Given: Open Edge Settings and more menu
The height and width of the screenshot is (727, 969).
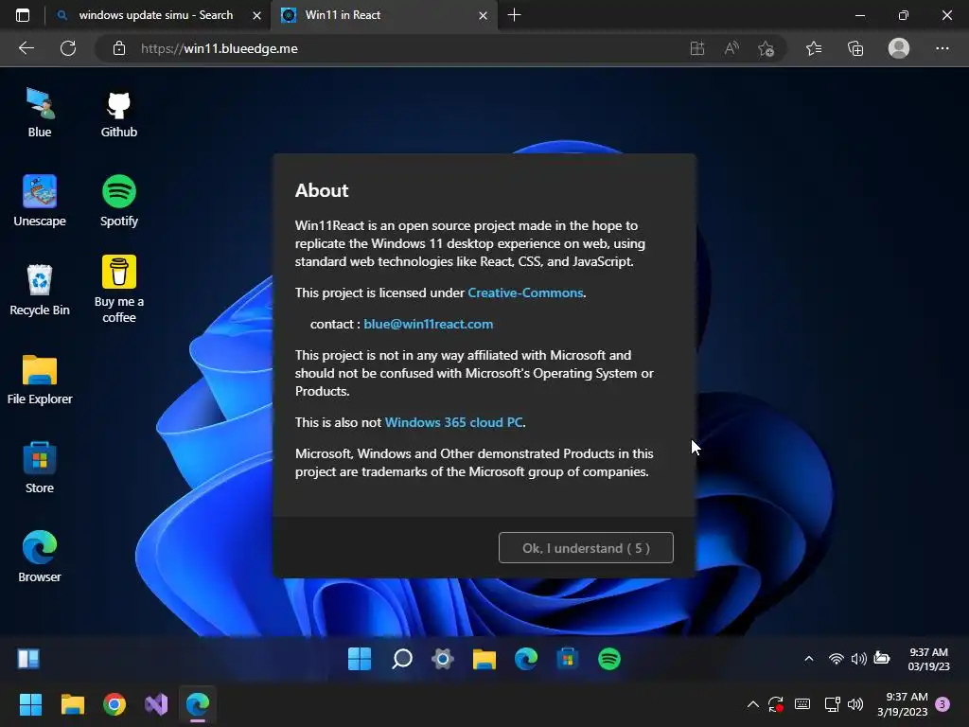Looking at the screenshot, I should tap(942, 48).
